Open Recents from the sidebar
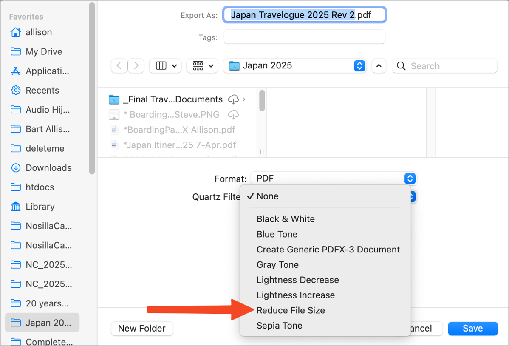Image resolution: width=509 pixels, height=346 pixels. pos(43,90)
